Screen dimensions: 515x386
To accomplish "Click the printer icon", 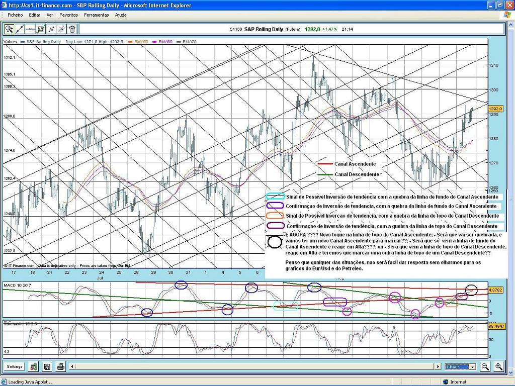I will (61, 366).
